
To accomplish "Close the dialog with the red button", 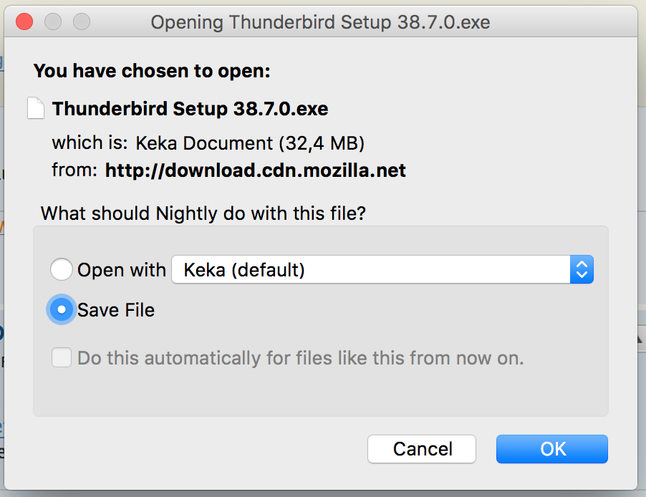I will tap(24, 21).
